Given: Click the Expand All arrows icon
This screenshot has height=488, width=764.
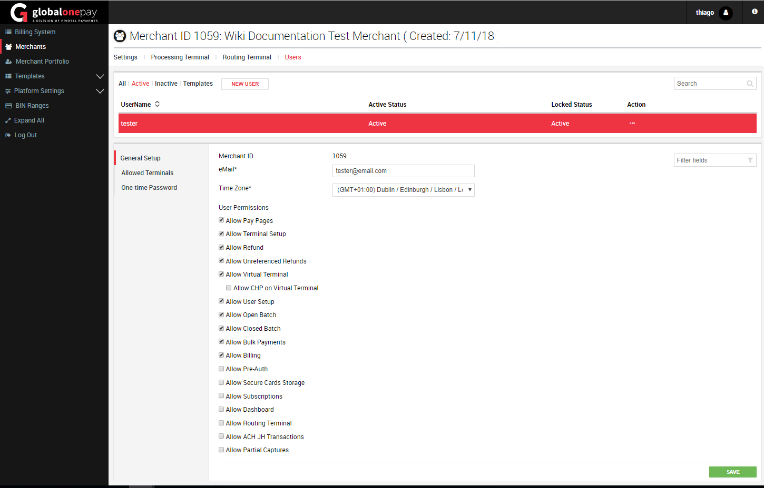Looking at the screenshot, I should click(x=8, y=120).
